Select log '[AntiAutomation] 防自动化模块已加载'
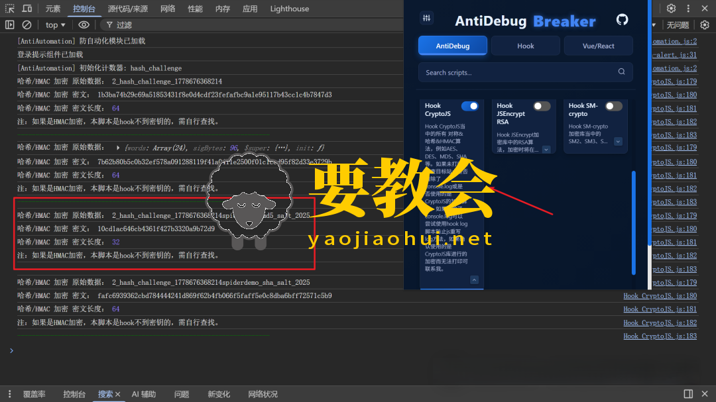This screenshot has height=402, width=716. tap(82, 41)
